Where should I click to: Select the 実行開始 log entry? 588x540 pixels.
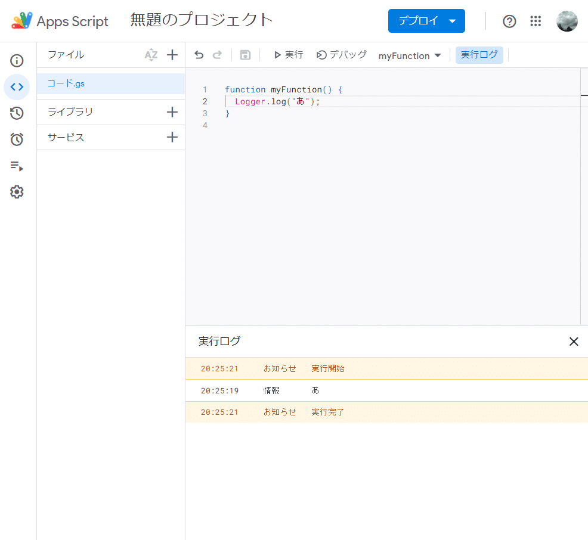point(386,368)
